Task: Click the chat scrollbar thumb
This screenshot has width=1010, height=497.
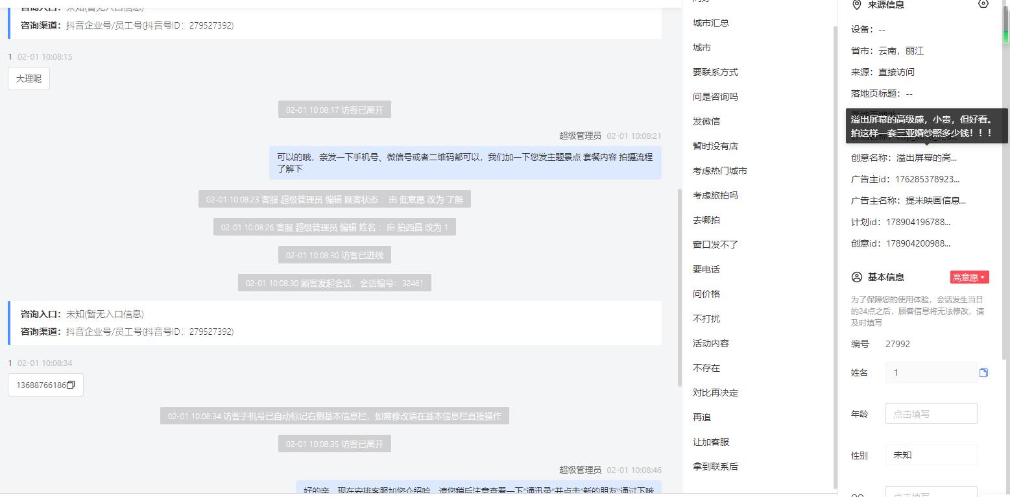Action: [679, 287]
